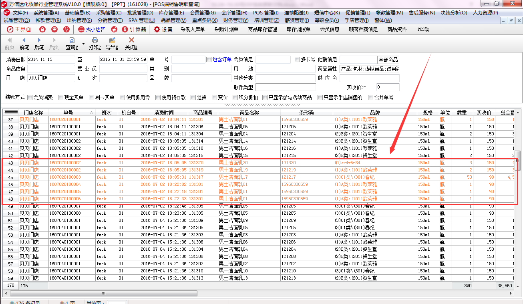Open the 商品属性 dropdown field
Image resolution: width=523 pixels, height=304 pixels.
click(370, 69)
